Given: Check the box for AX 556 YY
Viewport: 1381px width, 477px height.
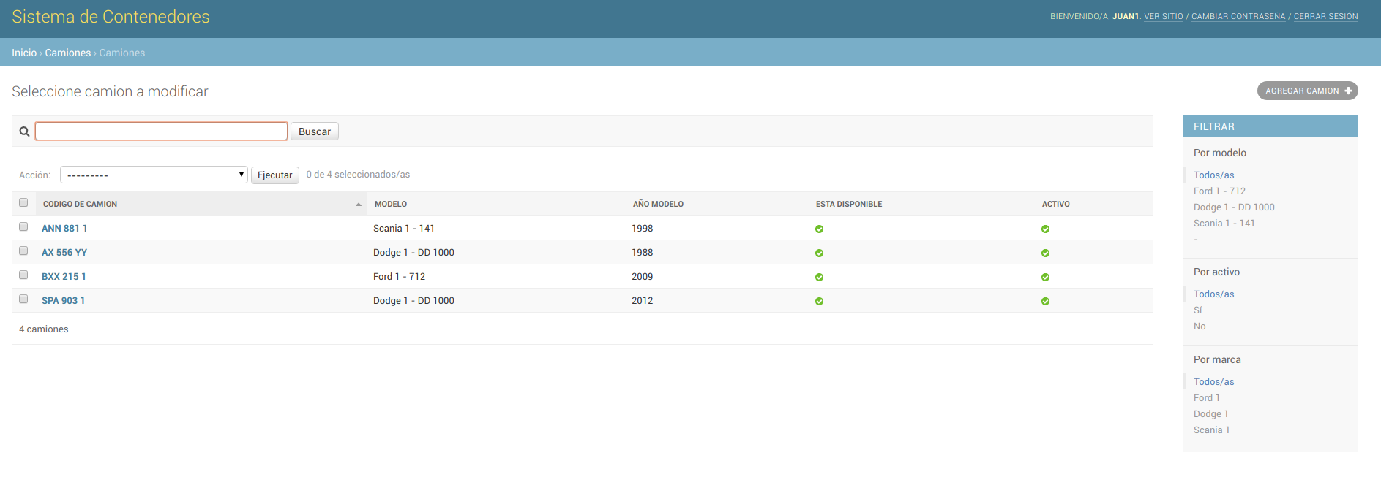Looking at the screenshot, I should [x=23, y=251].
